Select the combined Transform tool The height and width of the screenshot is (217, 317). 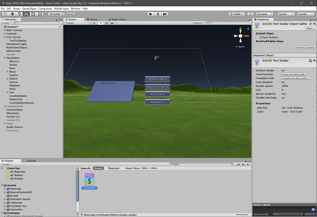40,14
